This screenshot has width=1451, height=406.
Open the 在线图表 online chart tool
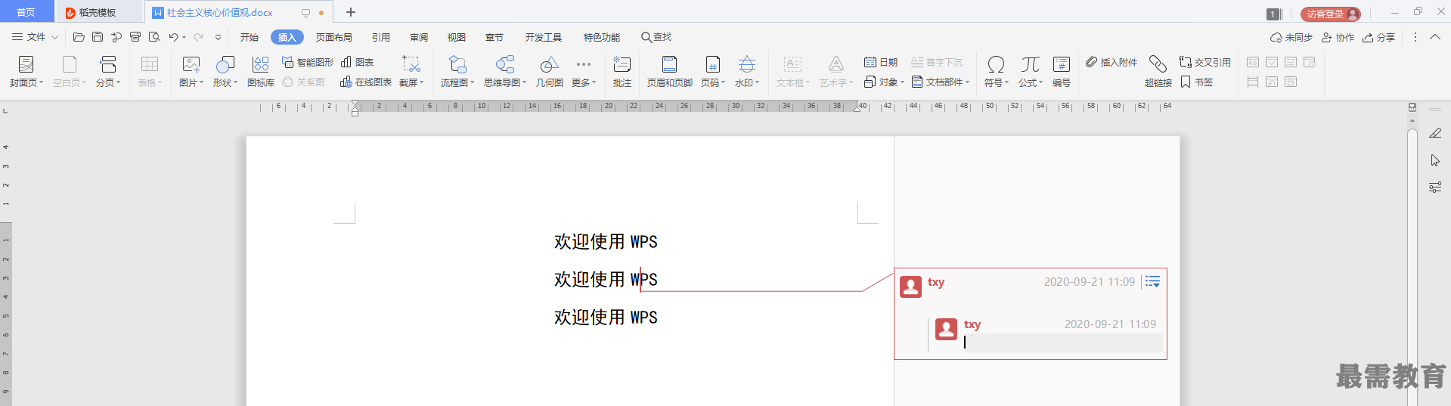pos(366,82)
